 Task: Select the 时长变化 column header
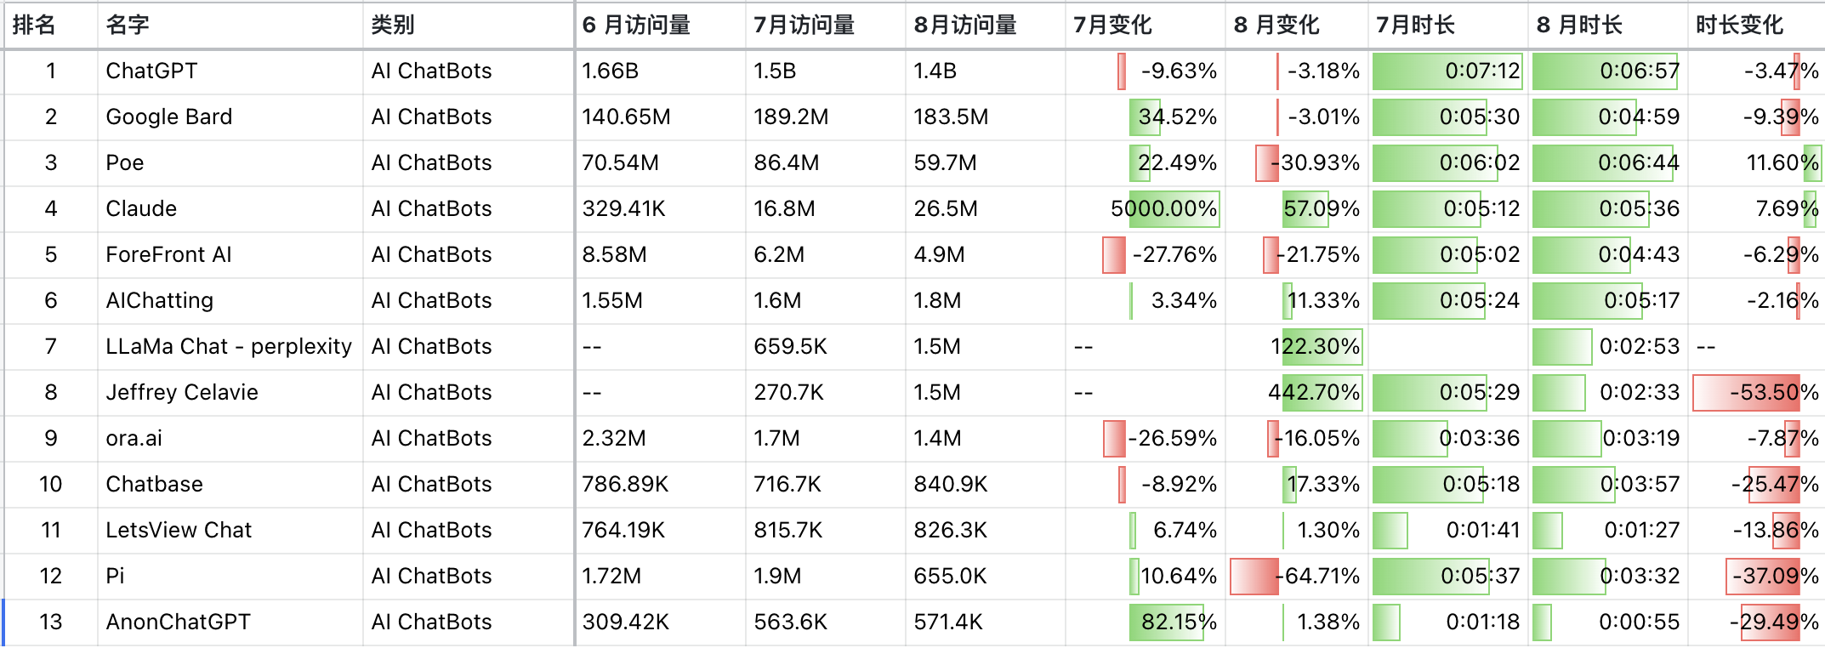[1756, 25]
